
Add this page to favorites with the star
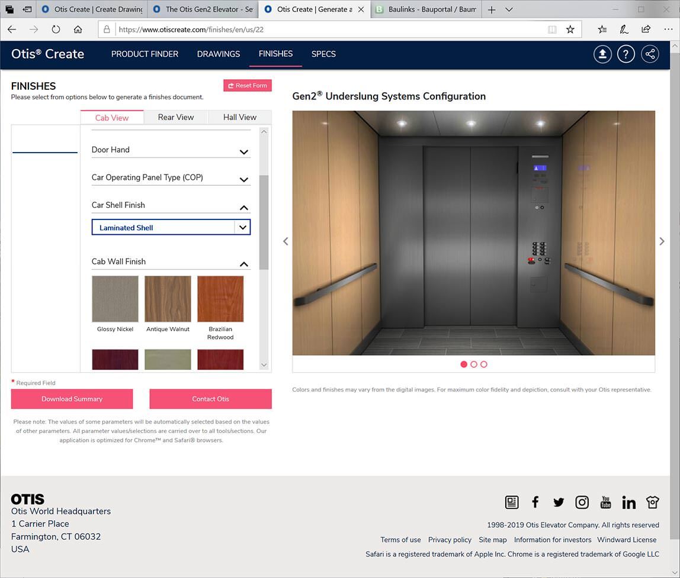point(570,30)
